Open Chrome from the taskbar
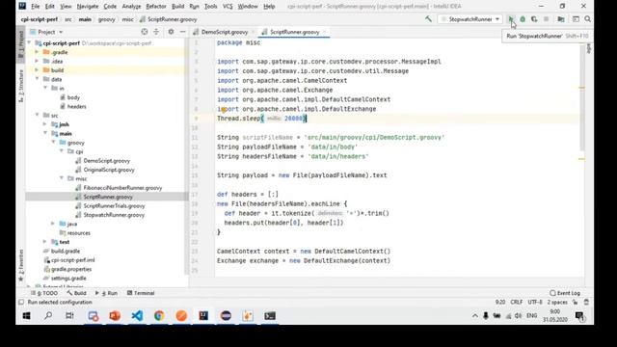The height and width of the screenshot is (347, 617). (x=159, y=315)
